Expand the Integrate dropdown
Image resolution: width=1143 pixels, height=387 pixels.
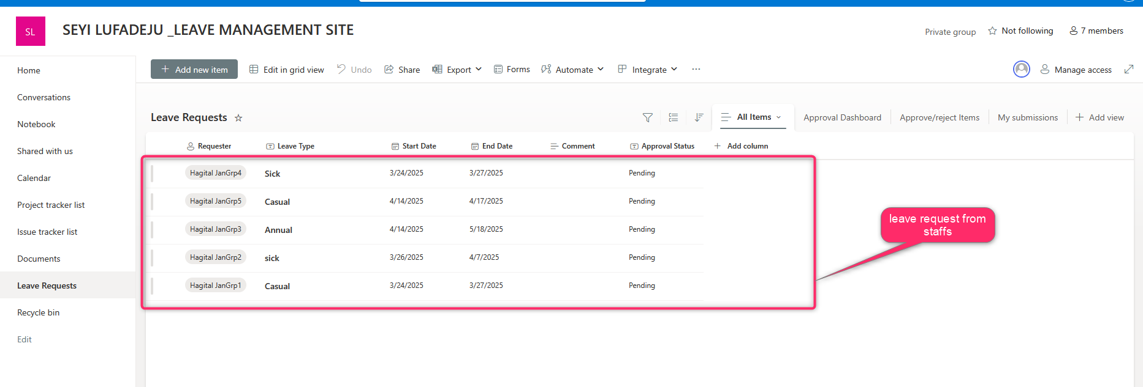click(647, 70)
